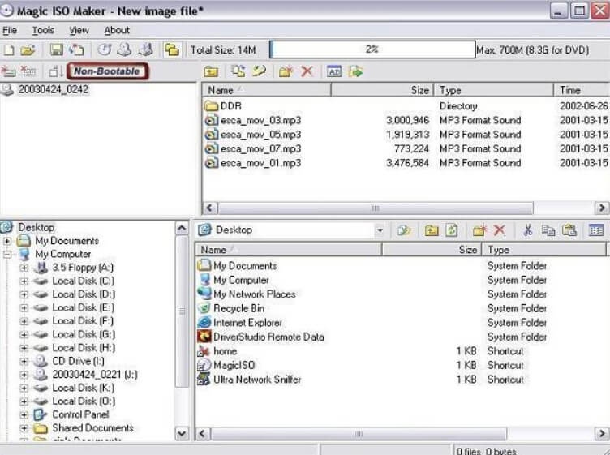The height and width of the screenshot is (455, 610).
Task: Click the rename pencil icon in image toolbar
Action: click(x=259, y=71)
